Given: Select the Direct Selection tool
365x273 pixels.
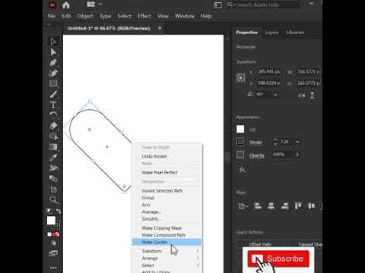Looking at the screenshot, I should tap(53, 52).
